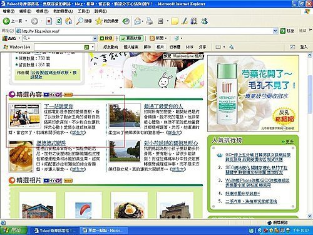Expand the Windows Live search dropdown arrow
Viewport: 313px width, 235px height.
click(93, 47)
